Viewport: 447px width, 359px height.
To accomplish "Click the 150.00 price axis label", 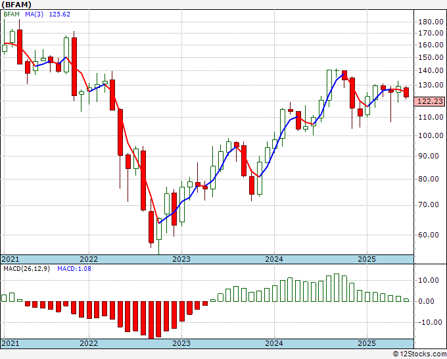I will coord(431,57).
